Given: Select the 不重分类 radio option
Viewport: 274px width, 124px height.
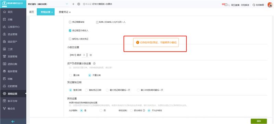Looking at the screenshot, I should coord(90,75).
